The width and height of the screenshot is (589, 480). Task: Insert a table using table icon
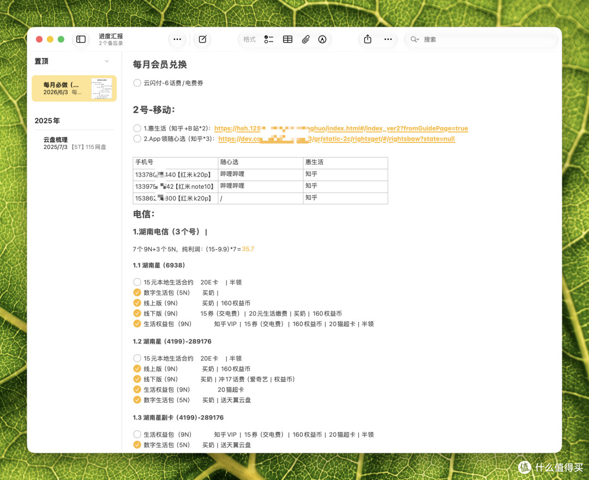pyautogui.click(x=288, y=39)
